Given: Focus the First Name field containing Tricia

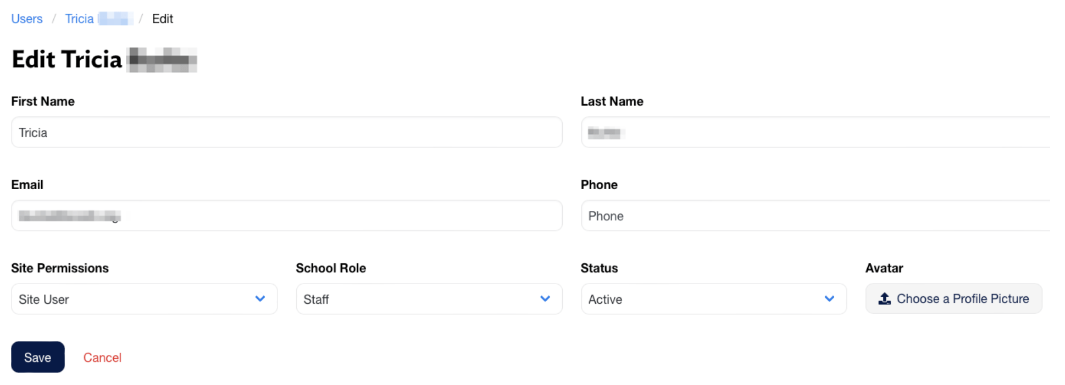Looking at the screenshot, I should click(286, 132).
